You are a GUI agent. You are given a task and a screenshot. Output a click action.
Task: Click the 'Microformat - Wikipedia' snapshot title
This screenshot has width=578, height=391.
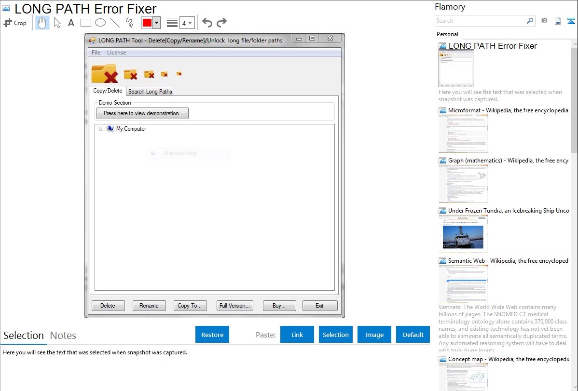tap(509, 110)
